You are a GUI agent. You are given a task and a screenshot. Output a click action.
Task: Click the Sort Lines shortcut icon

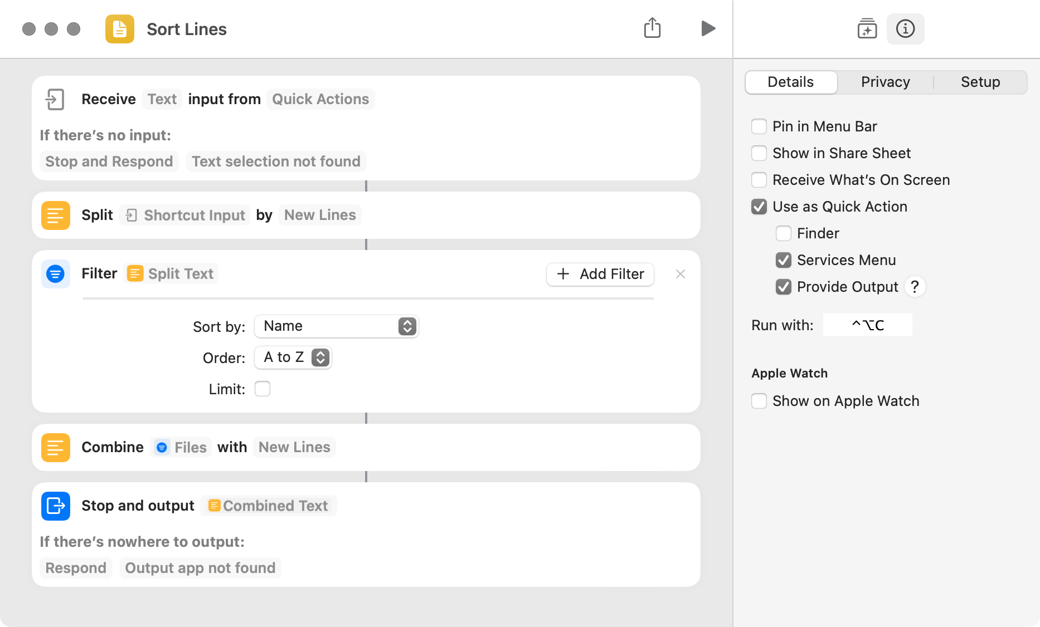[x=119, y=29]
